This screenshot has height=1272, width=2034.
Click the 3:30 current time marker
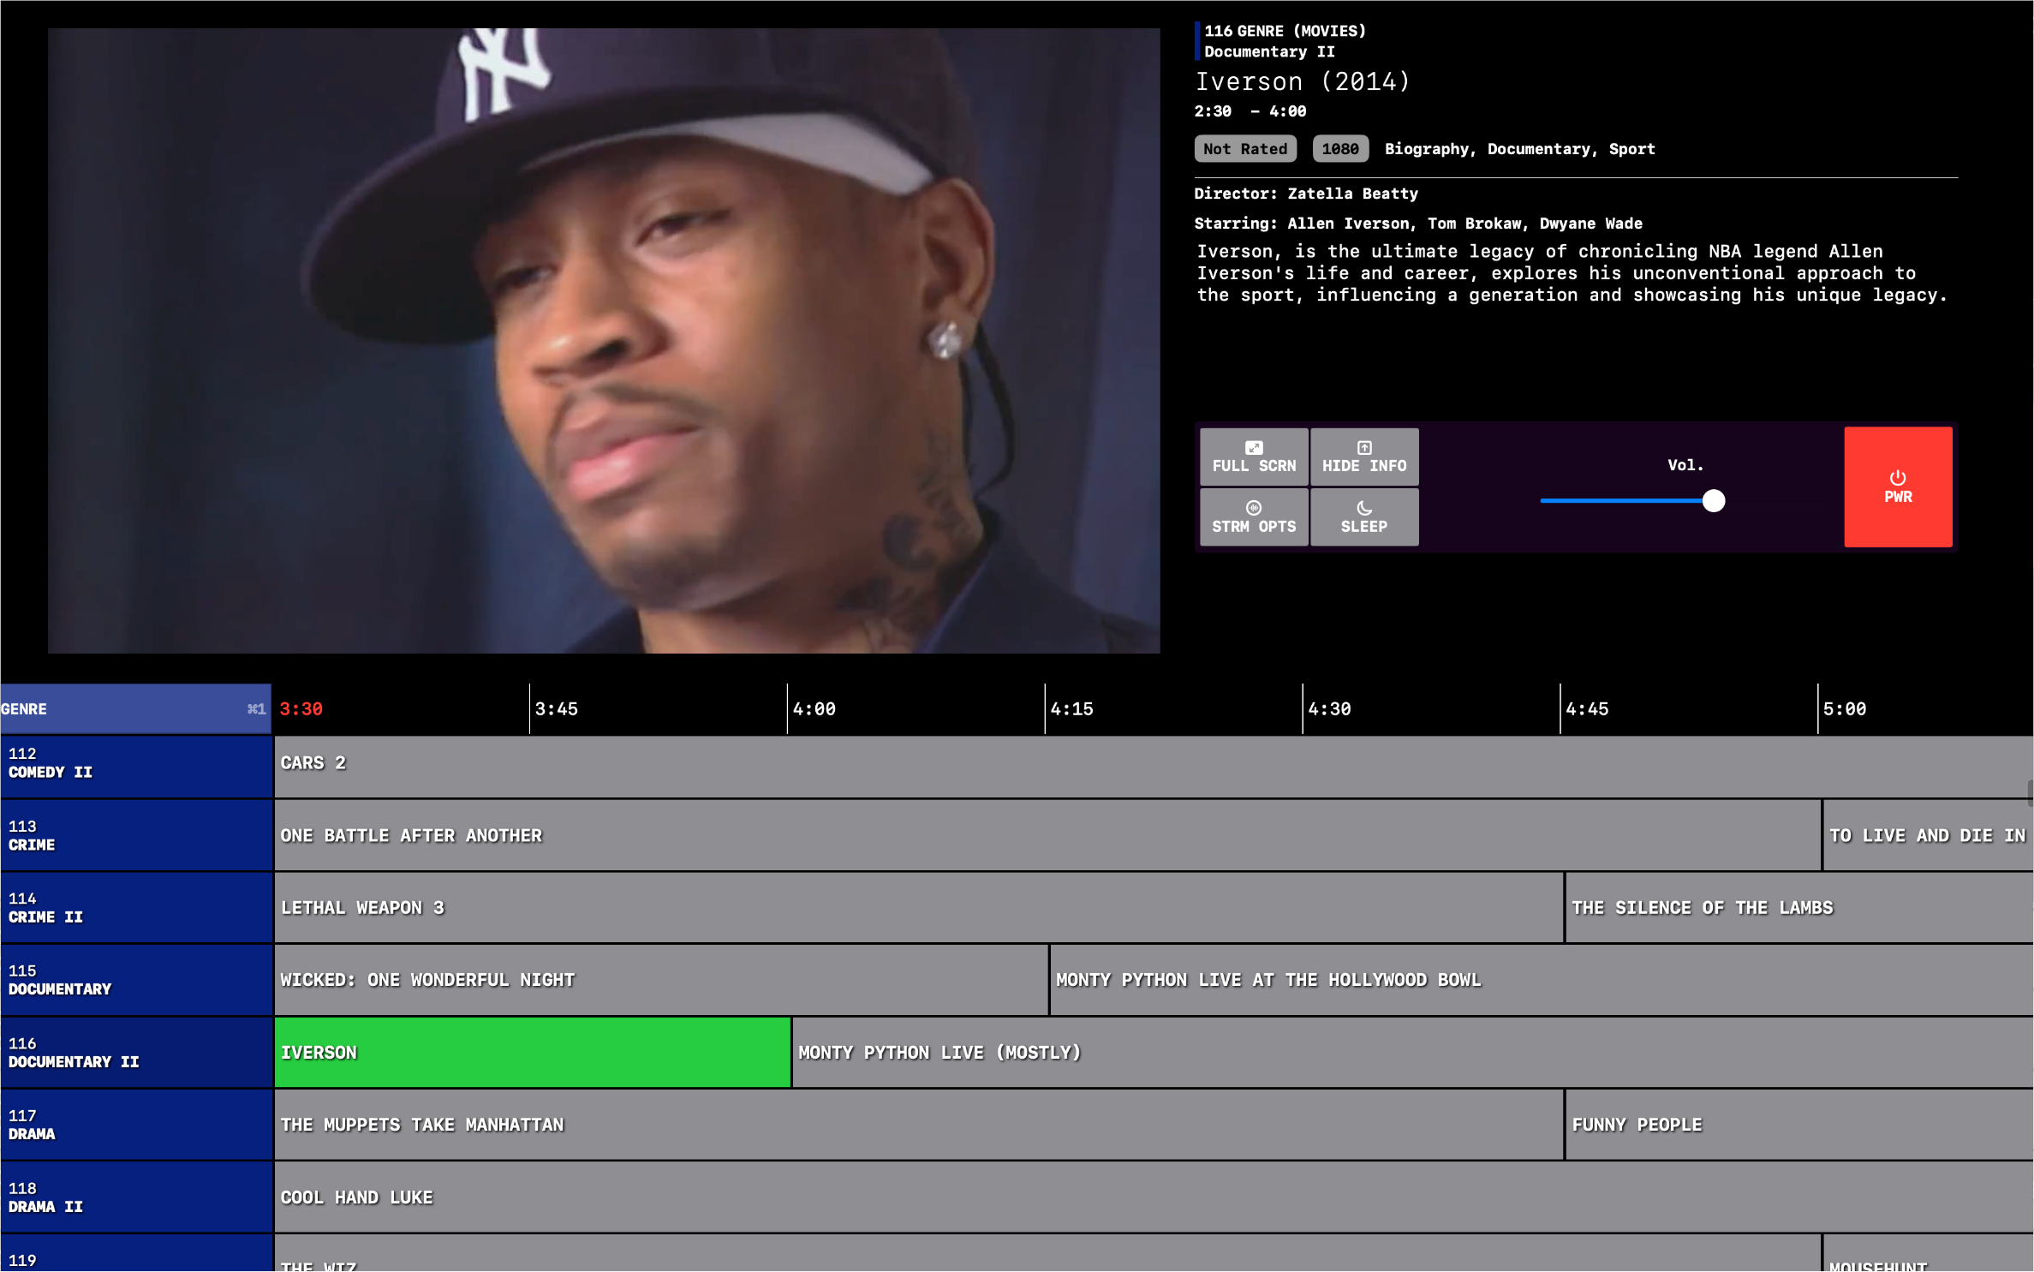tap(301, 709)
